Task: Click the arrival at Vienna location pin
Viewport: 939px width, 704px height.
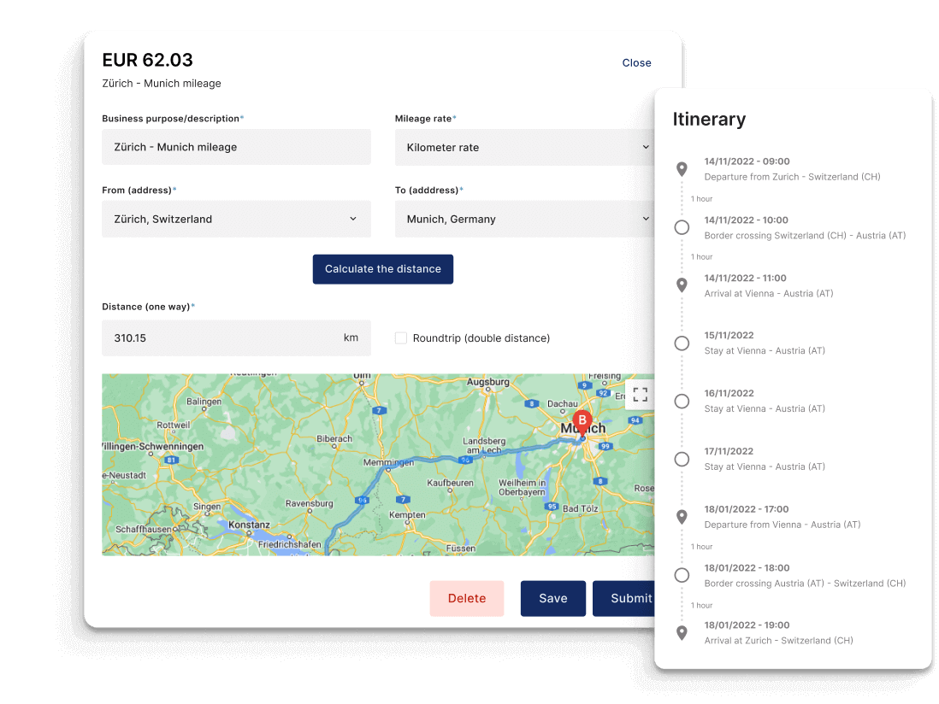Action: pyautogui.click(x=682, y=285)
